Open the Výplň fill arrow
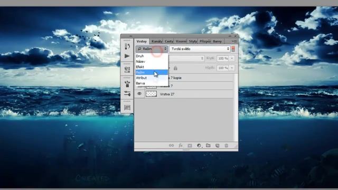Viewport: 338px width, 190px height. pos(232,68)
